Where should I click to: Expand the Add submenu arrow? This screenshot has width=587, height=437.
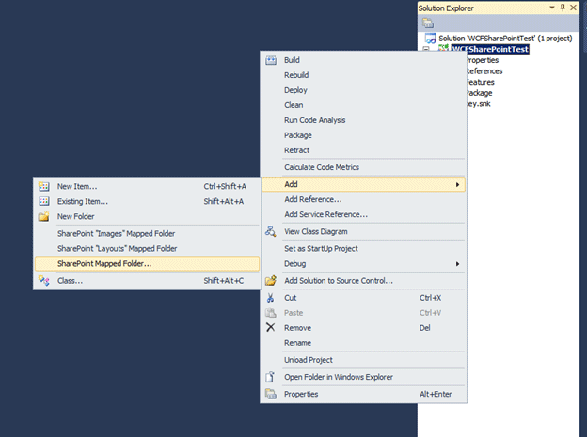(457, 184)
